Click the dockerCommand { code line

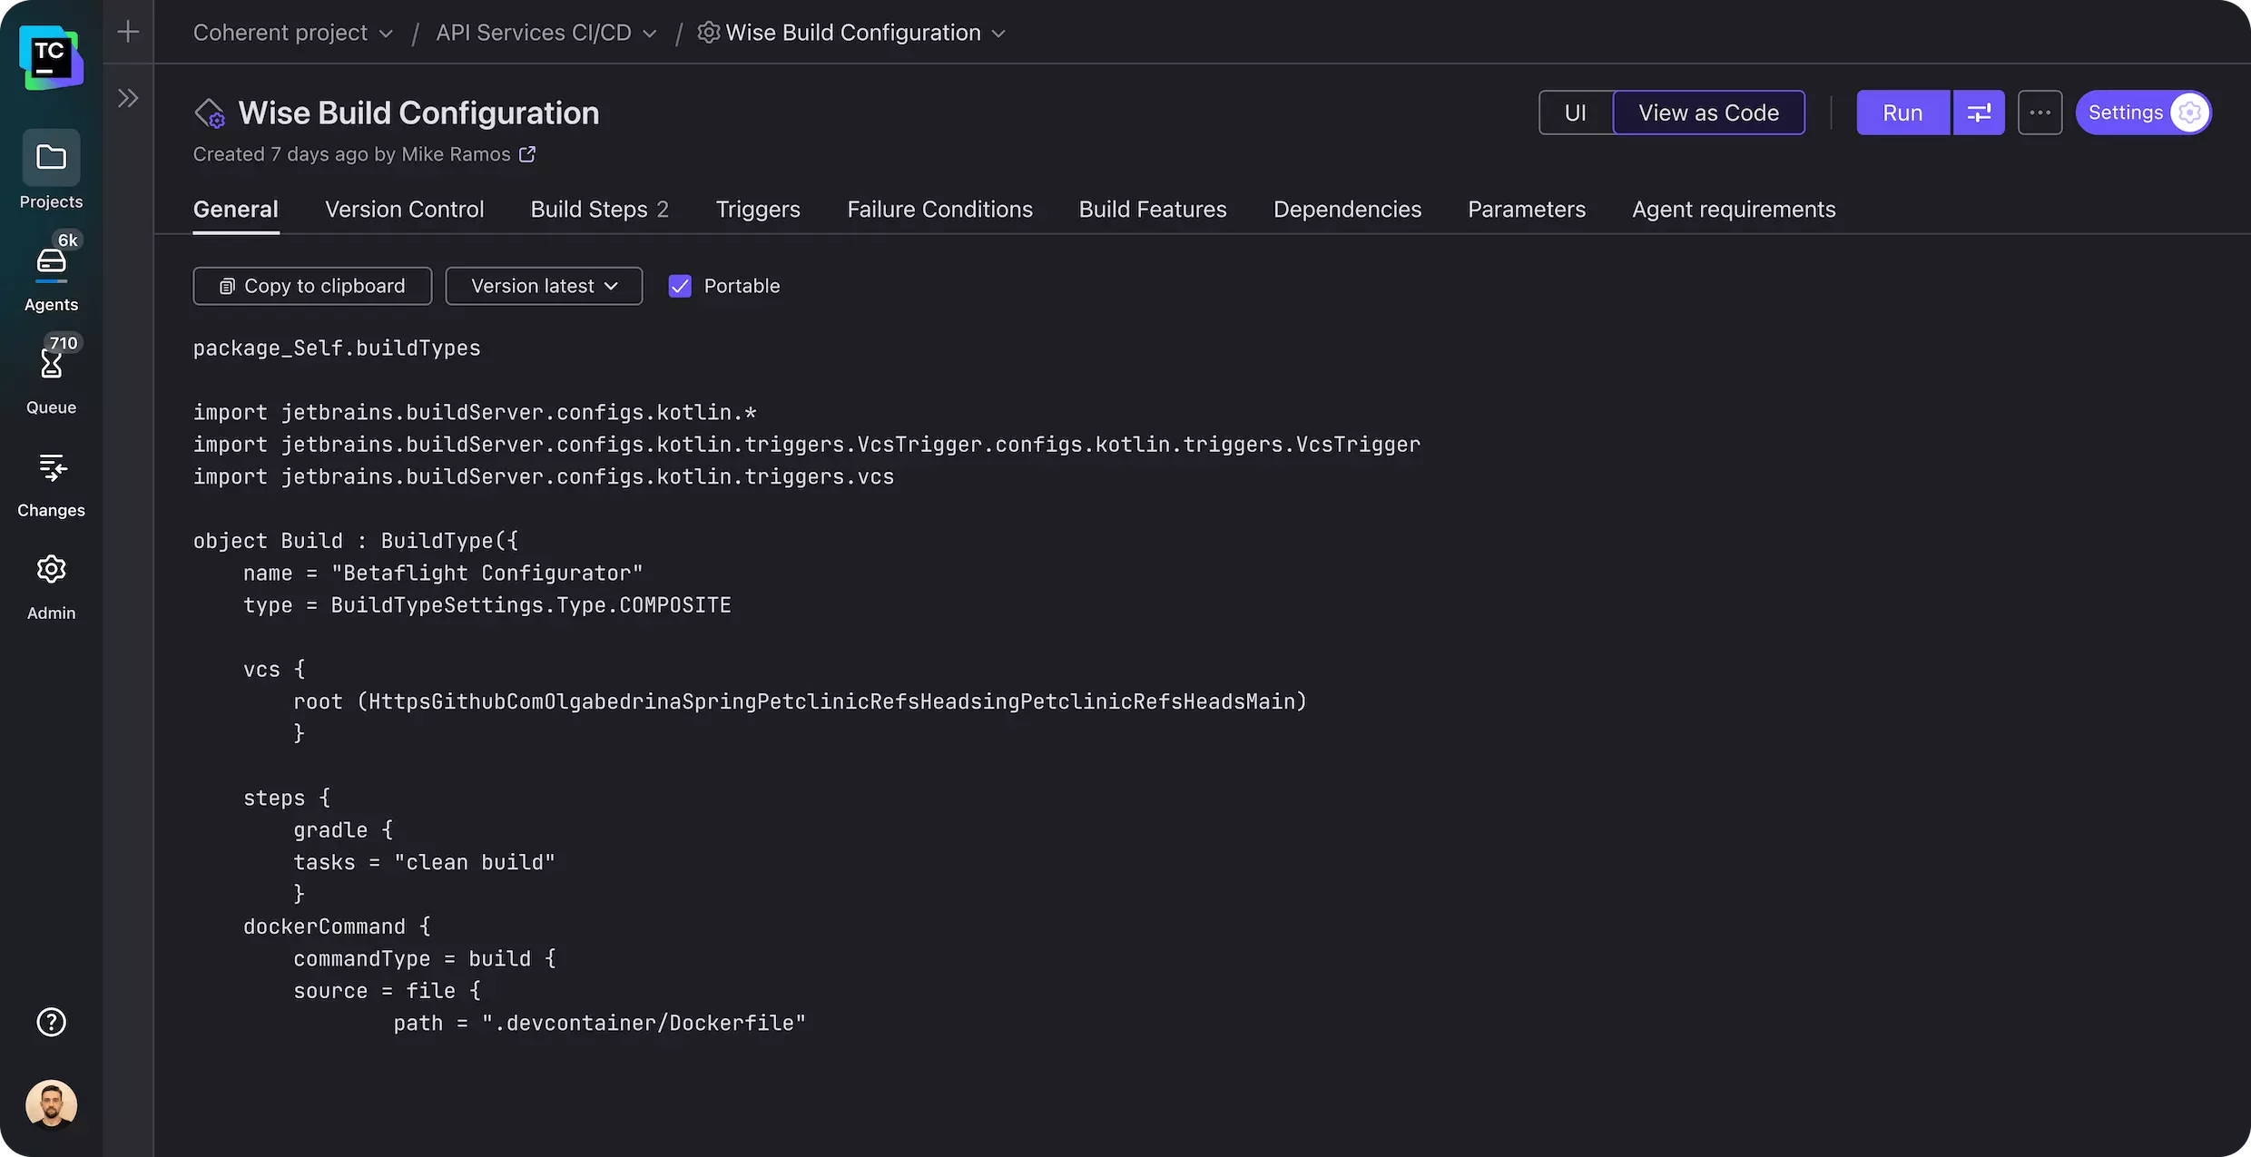[337, 927]
